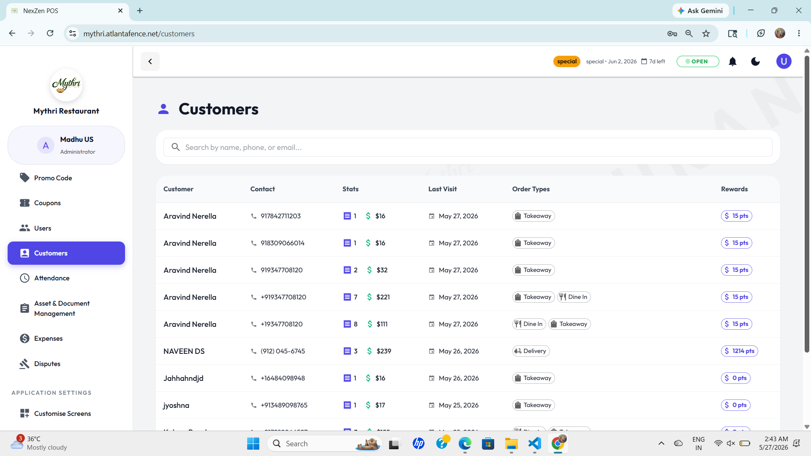
Task: Focus the customer search field
Action: tap(468, 147)
